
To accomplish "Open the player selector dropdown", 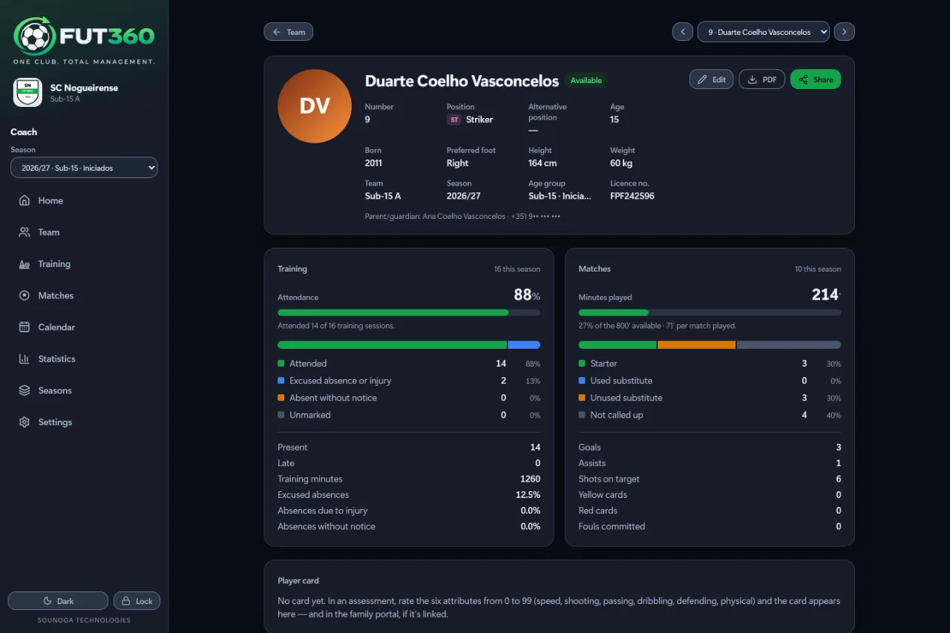I will (764, 32).
